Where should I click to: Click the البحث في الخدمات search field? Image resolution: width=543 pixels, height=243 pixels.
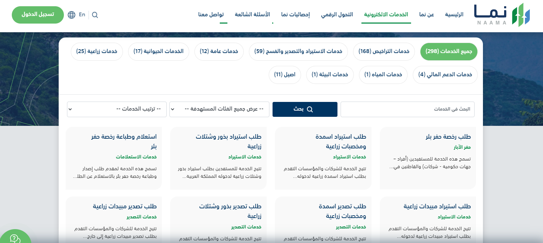[408, 109]
